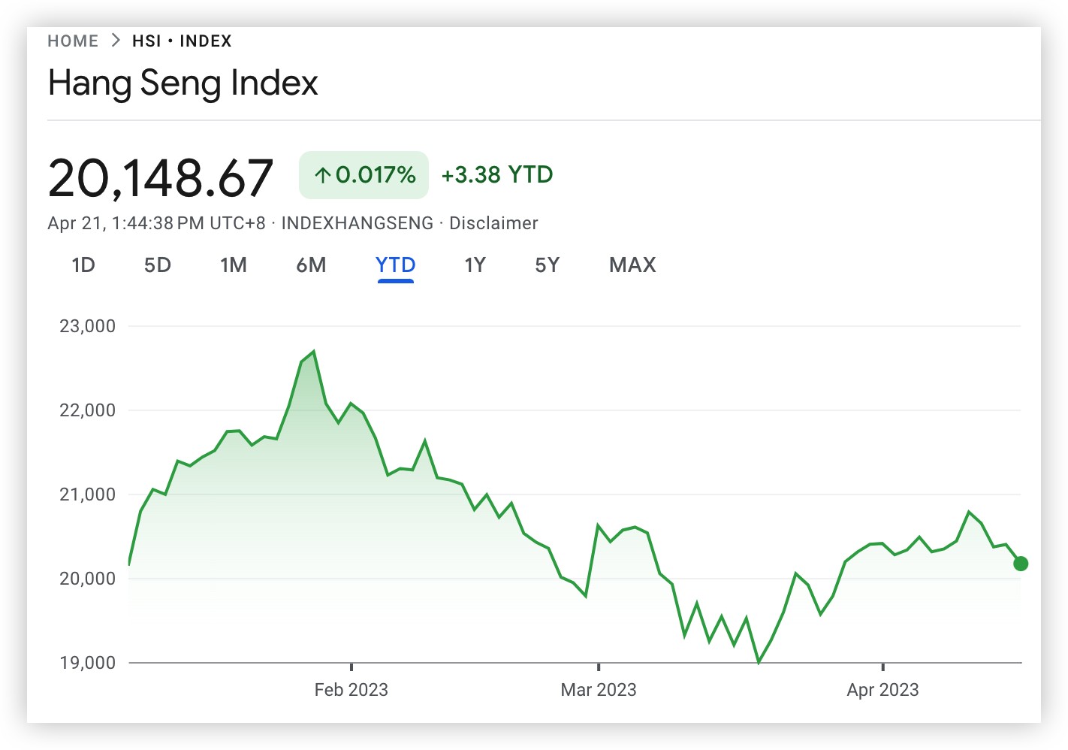The width and height of the screenshot is (1068, 750).
Task: Switch chart to the 1D range
Action: 83,265
